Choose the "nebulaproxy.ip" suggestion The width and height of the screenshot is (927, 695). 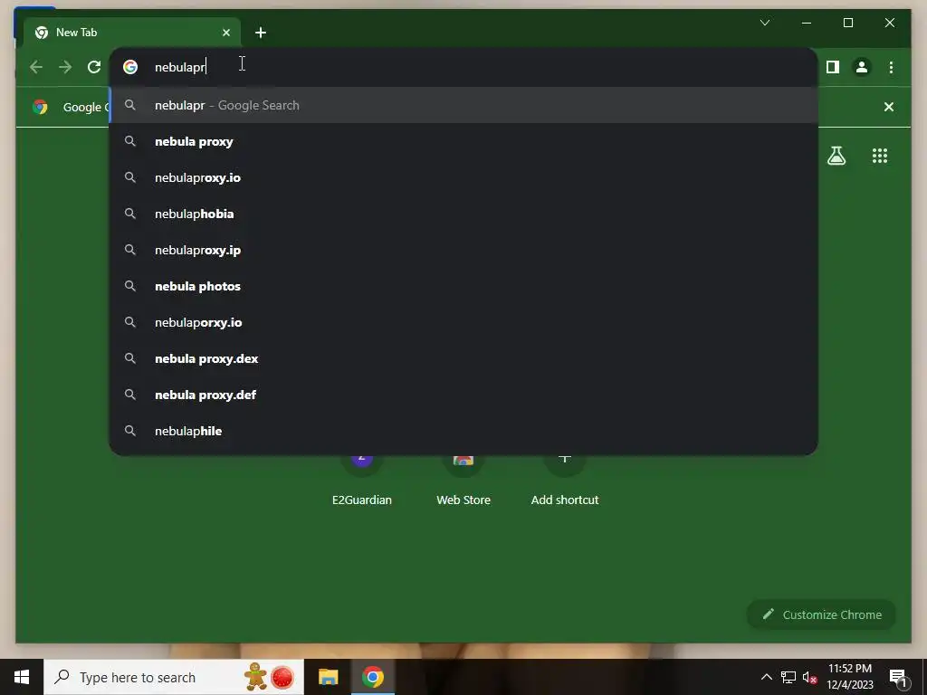[x=463, y=250]
